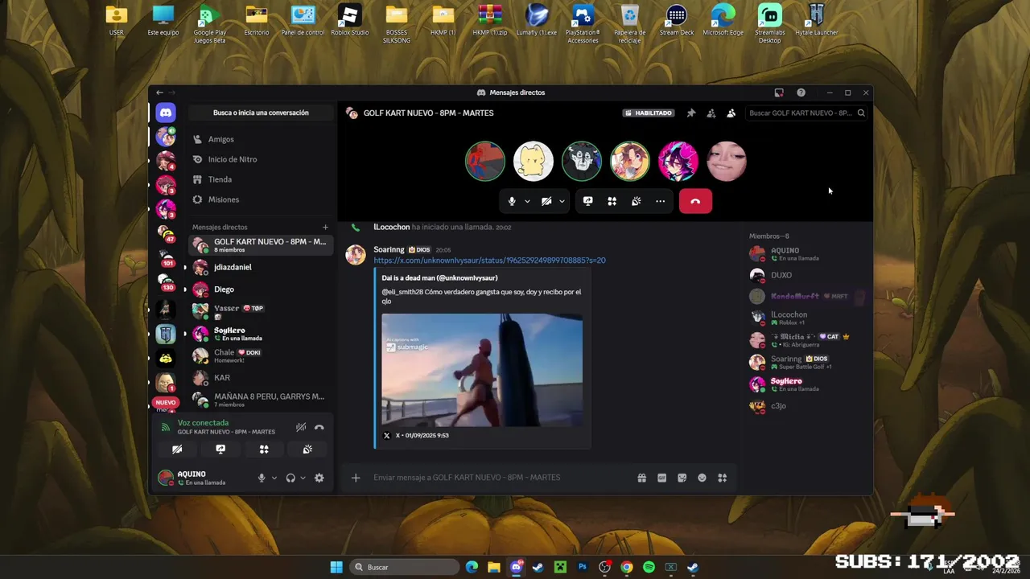The image size is (1030, 579).
Task: Open Discord help icon in title bar
Action: tap(801, 92)
